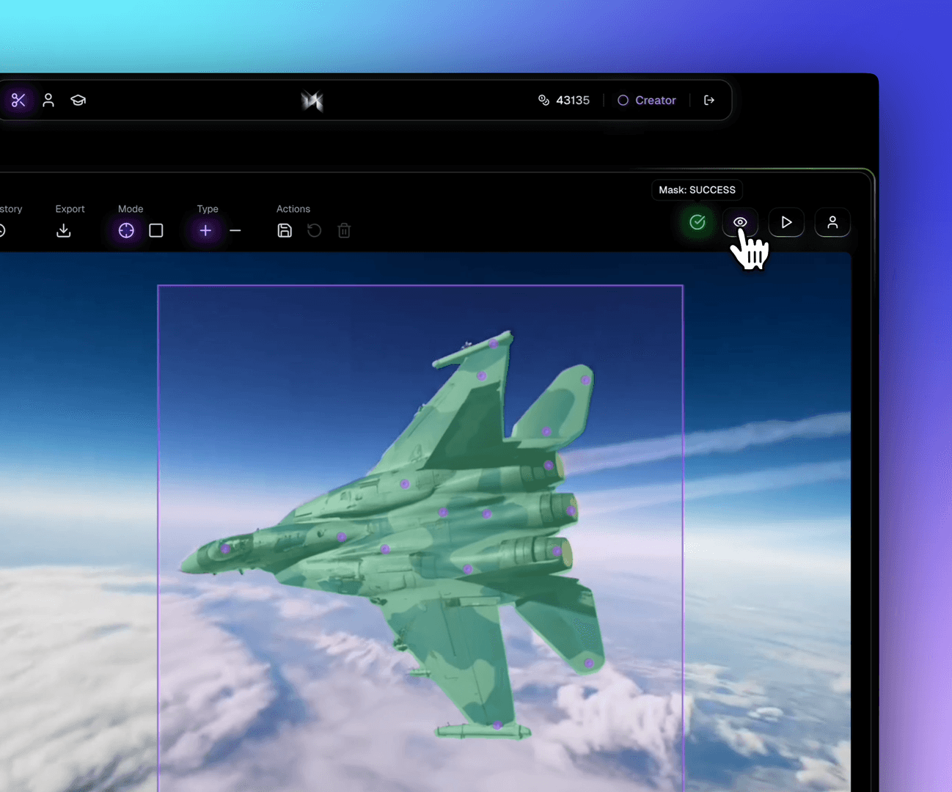Choose the plus (add) Type

click(205, 230)
